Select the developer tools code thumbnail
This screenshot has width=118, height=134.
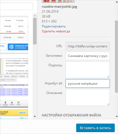[x=14, y=86]
